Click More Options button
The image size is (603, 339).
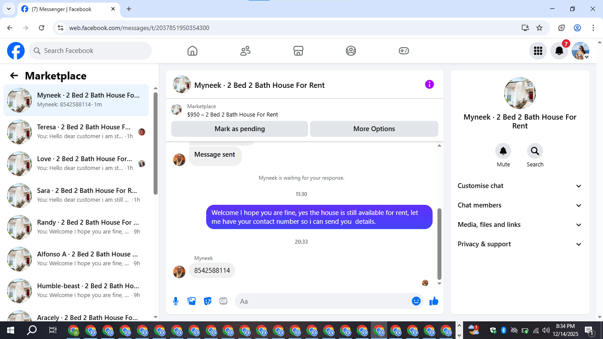[374, 129]
